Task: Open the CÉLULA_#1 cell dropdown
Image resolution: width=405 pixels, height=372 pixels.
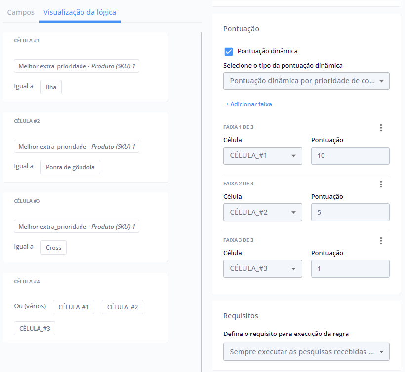Action: [x=262, y=156]
